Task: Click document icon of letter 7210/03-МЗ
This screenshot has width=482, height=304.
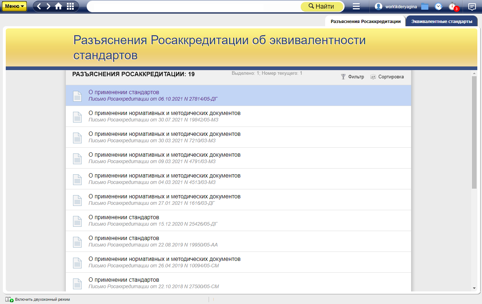Action: 77,138
